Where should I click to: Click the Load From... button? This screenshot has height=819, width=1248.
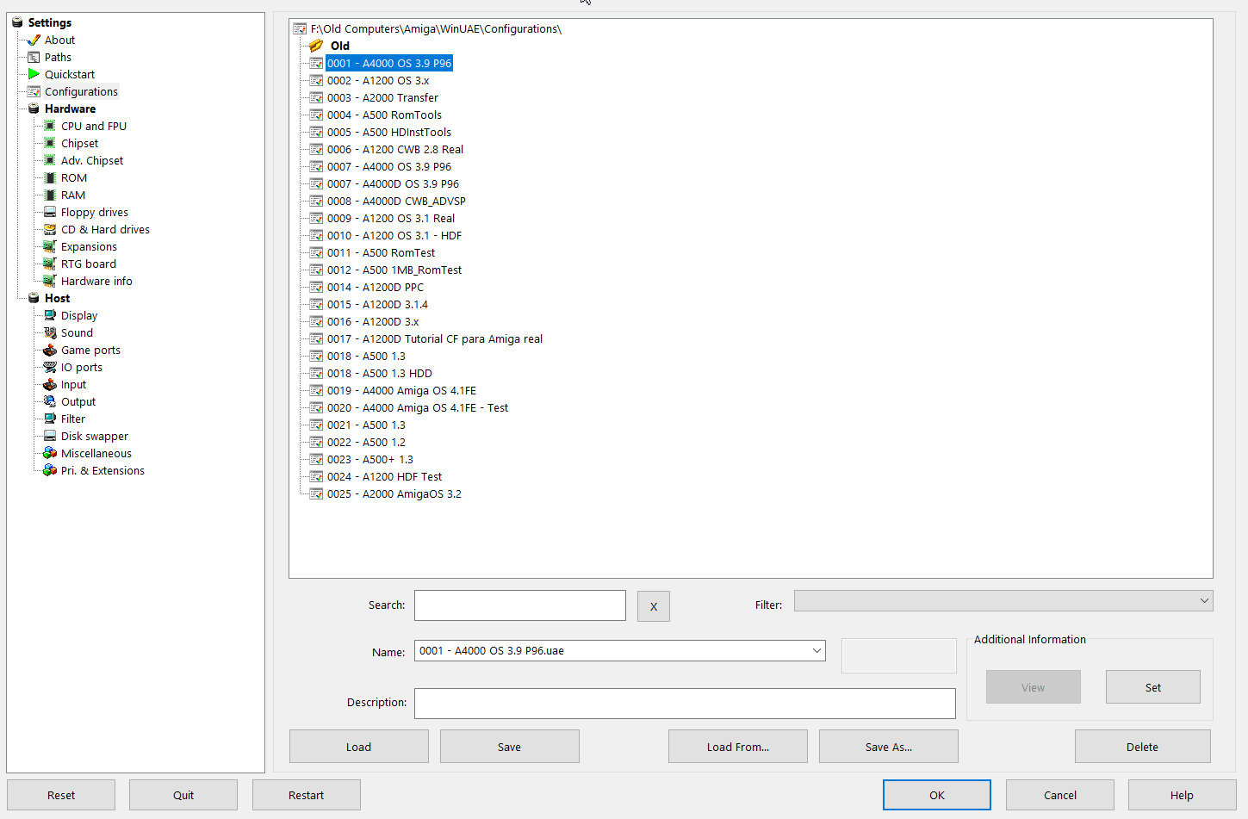[738, 747]
